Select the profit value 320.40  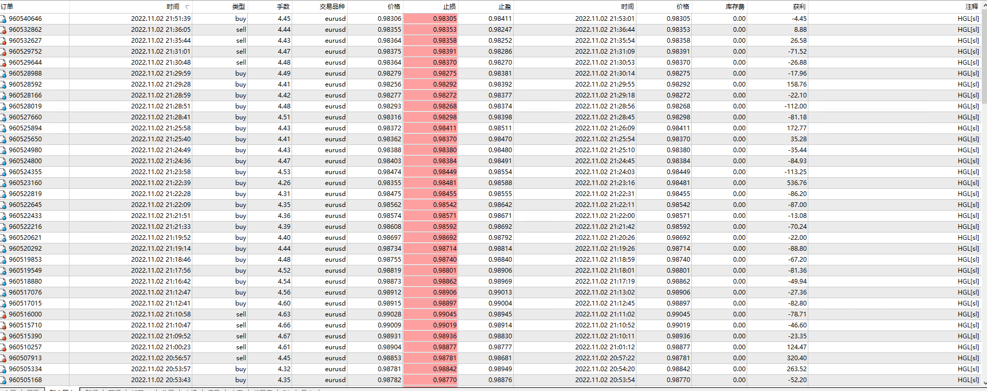(x=797, y=358)
